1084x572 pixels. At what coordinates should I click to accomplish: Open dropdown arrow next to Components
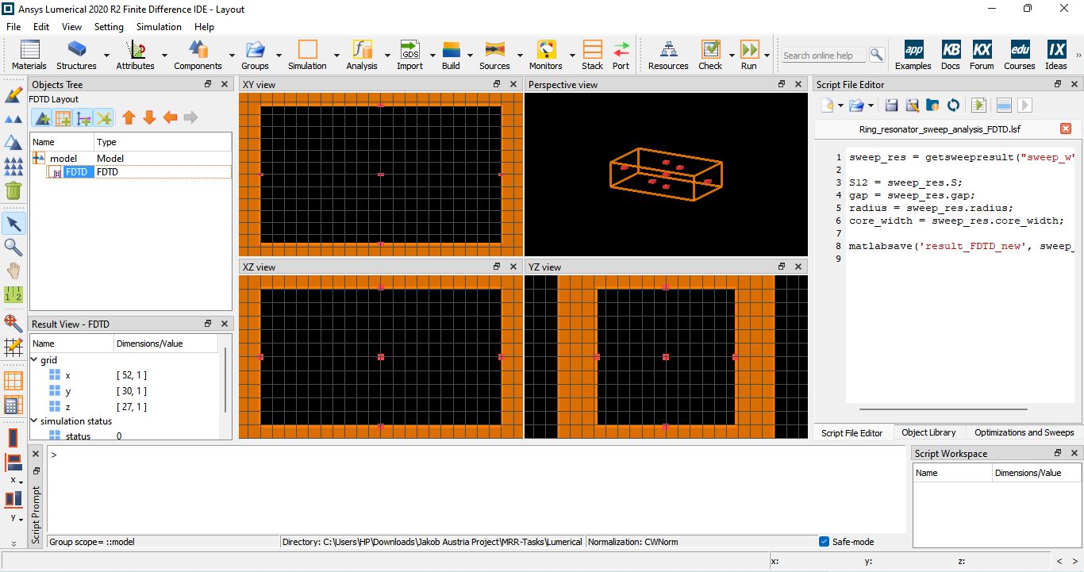(x=232, y=56)
